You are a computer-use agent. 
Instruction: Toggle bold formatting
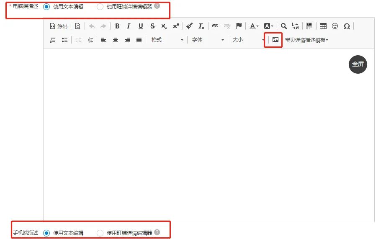pos(117,26)
